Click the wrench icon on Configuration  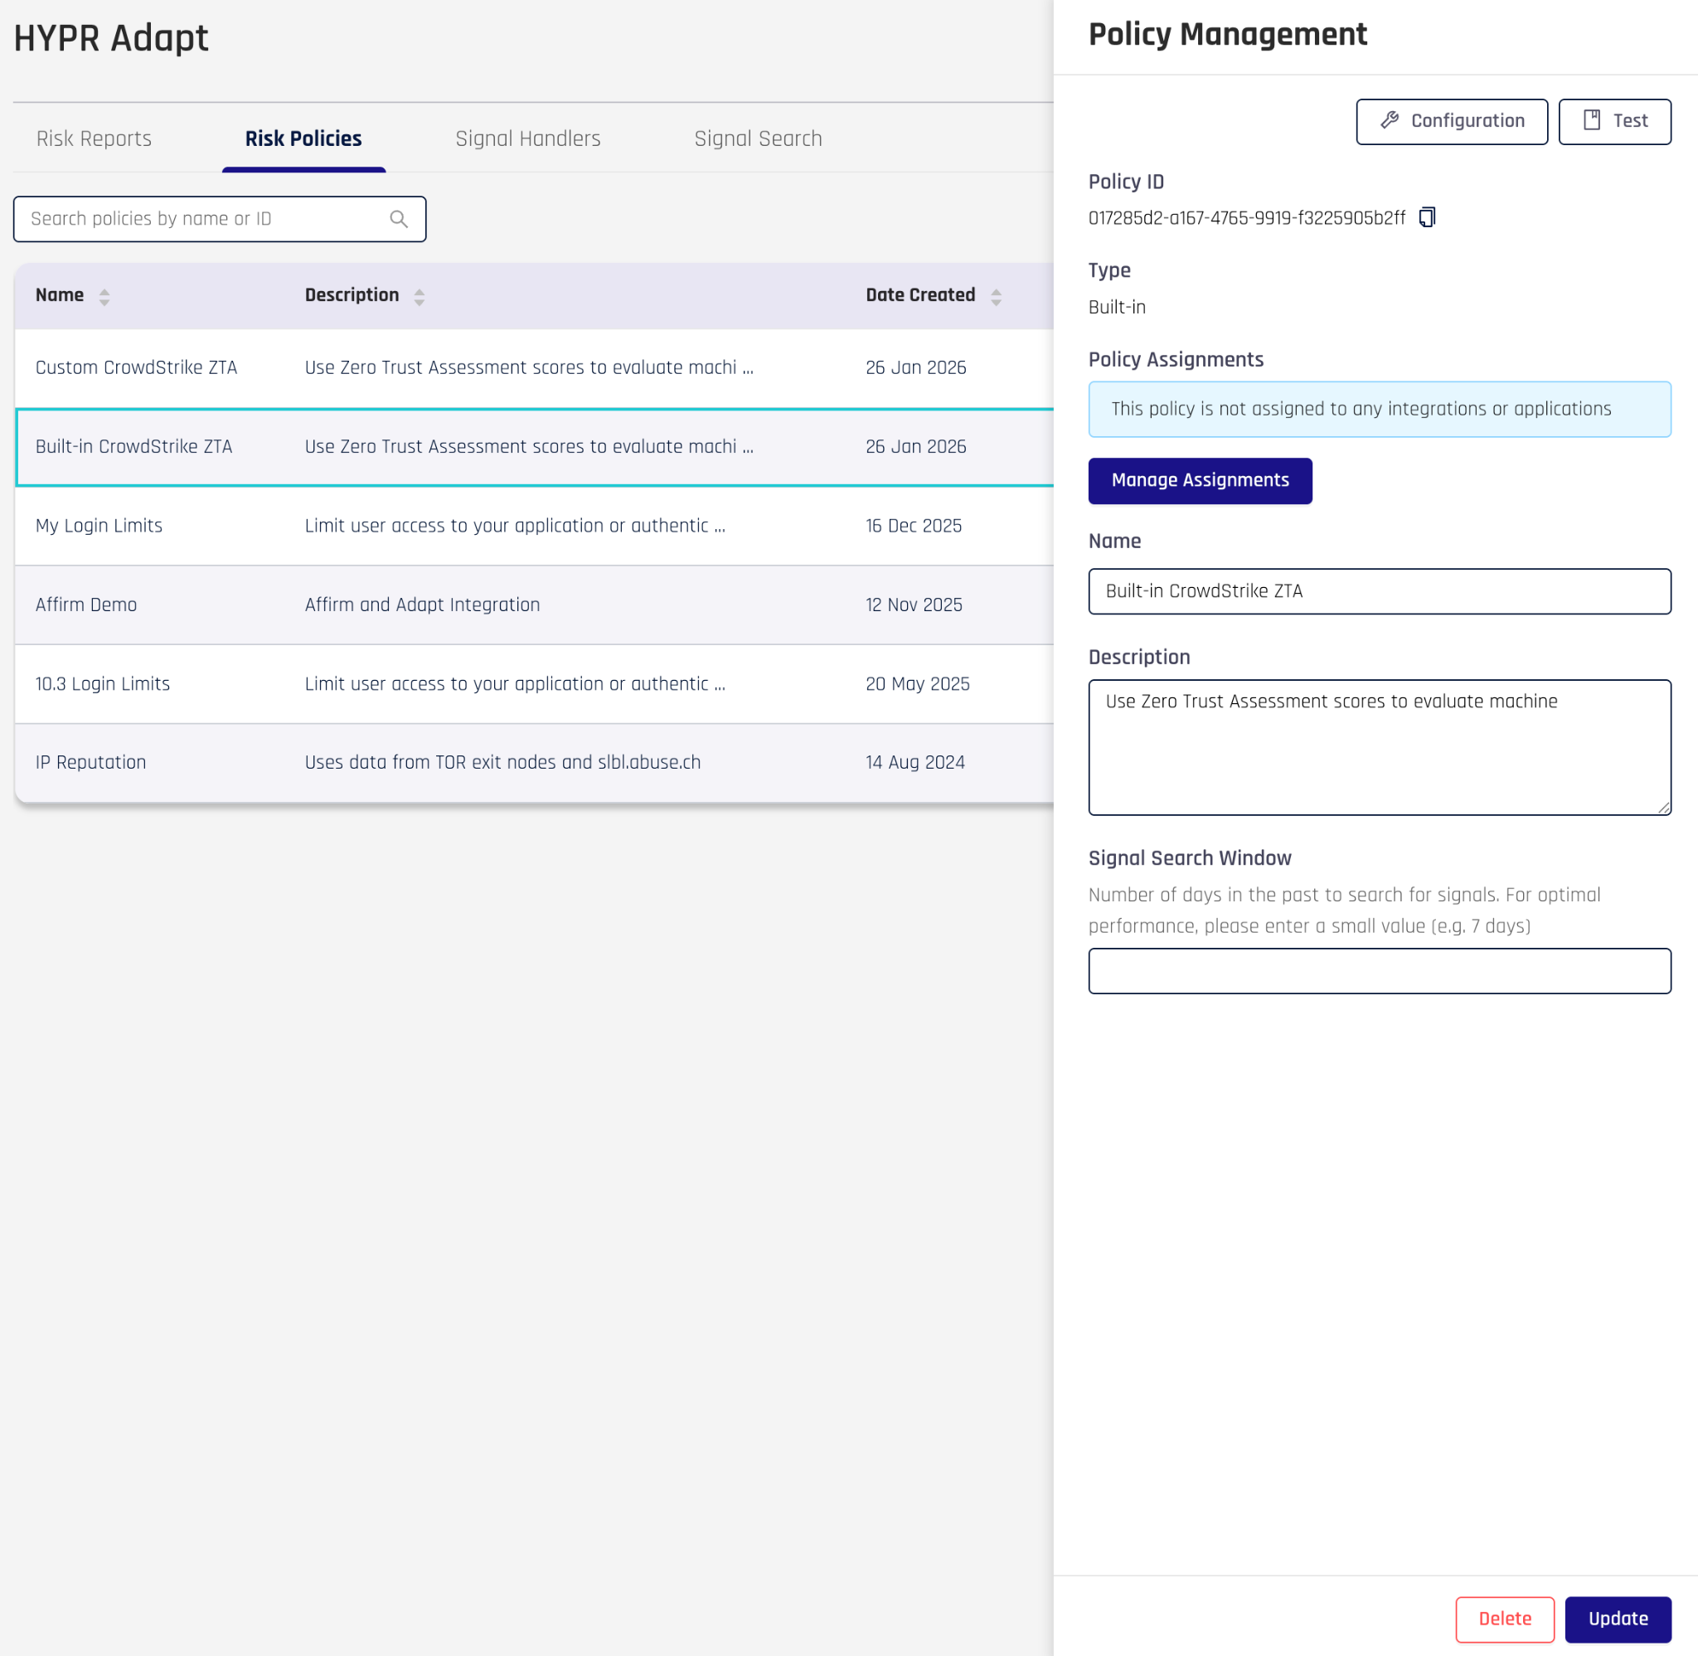(x=1390, y=121)
